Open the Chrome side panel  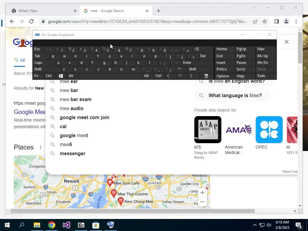click(x=277, y=21)
